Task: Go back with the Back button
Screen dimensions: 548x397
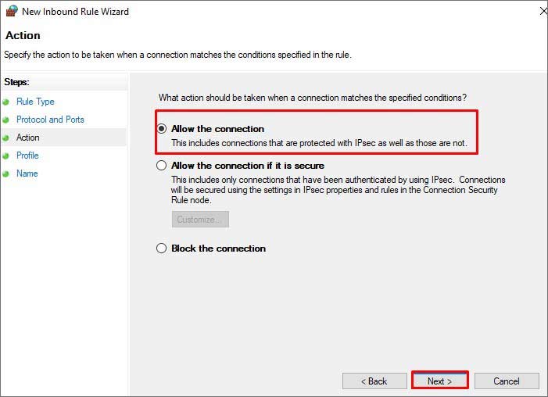Action: coord(374,381)
